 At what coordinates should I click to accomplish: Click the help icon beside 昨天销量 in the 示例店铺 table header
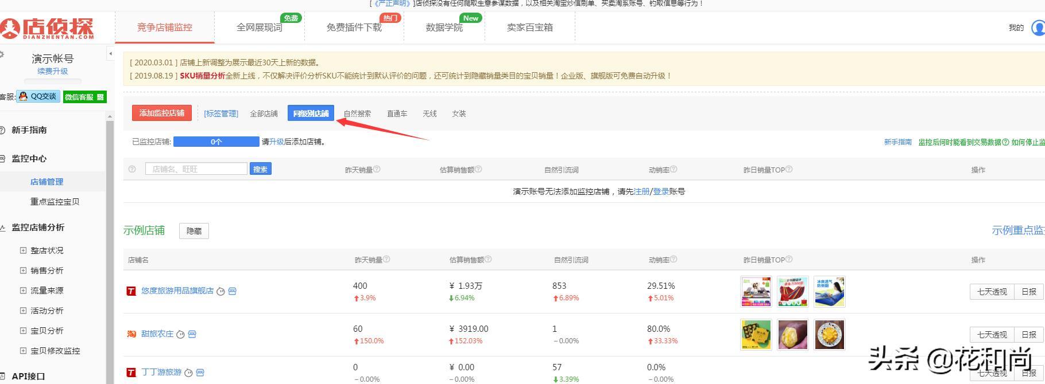coord(386,259)
